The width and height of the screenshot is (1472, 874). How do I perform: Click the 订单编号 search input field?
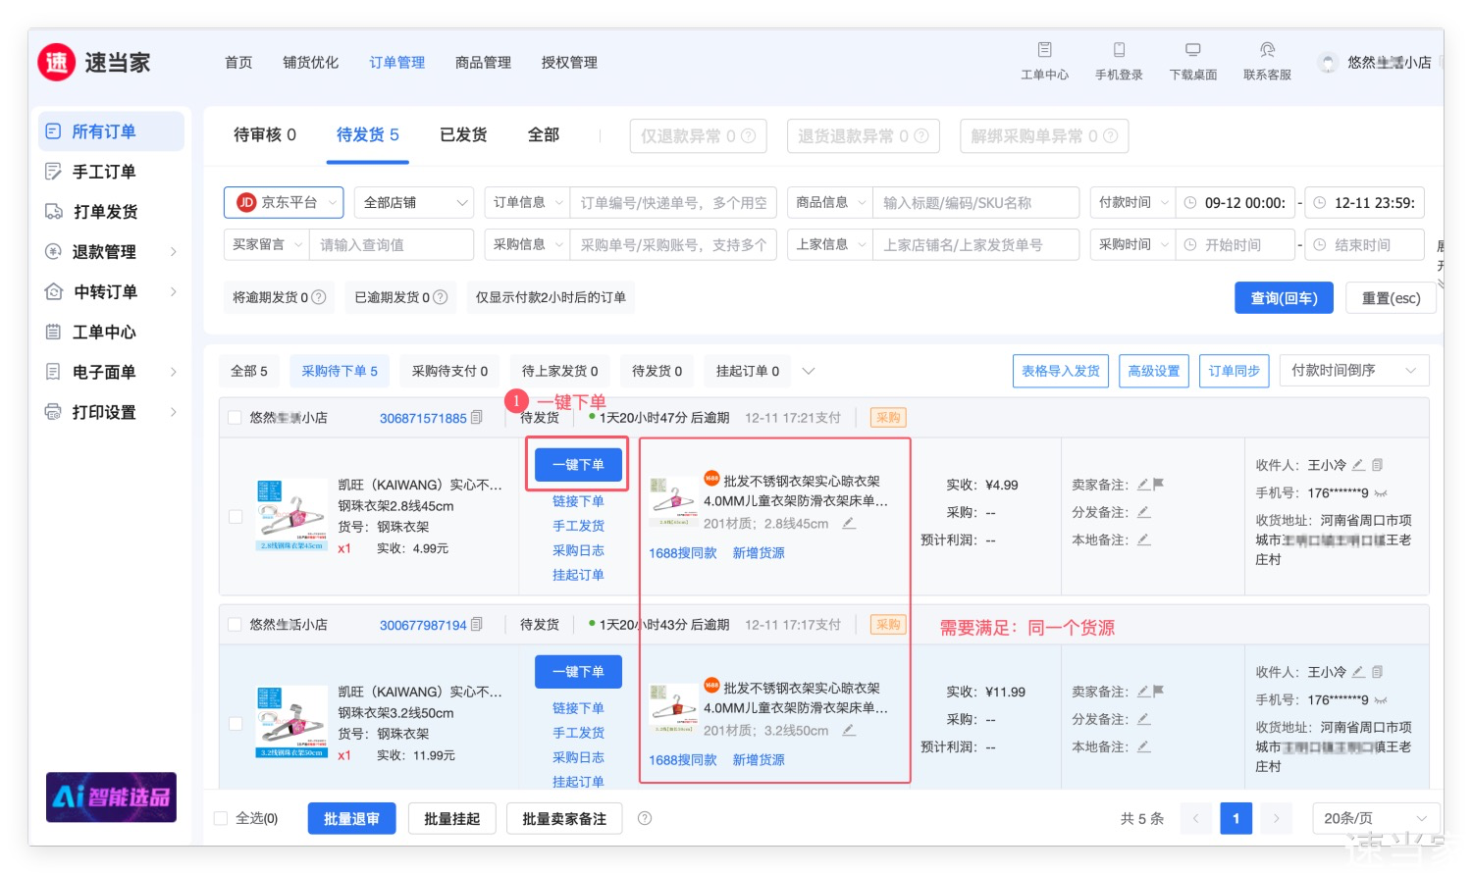click(673, 203)
